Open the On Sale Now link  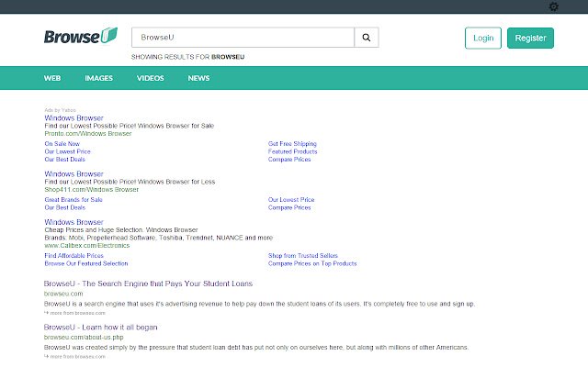pyautogui.click(x=62, y=144)
